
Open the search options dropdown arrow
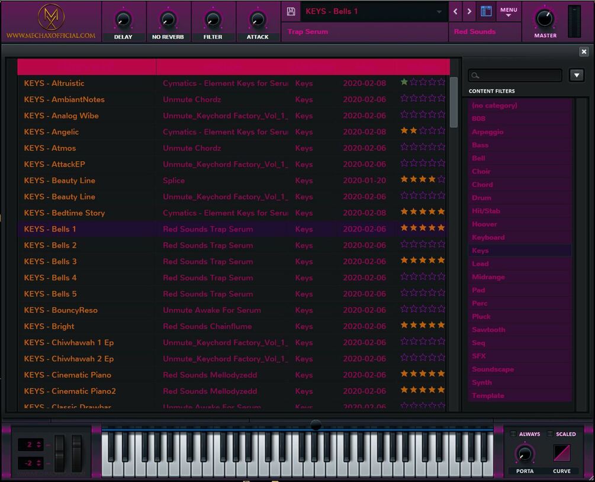point(577,75)
